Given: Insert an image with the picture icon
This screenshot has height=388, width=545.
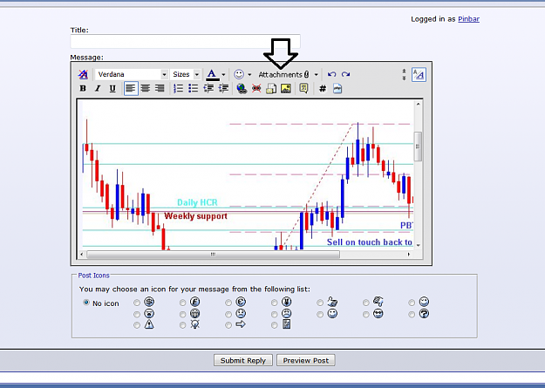Looking at the screenshot, I should tap(286, 89).
